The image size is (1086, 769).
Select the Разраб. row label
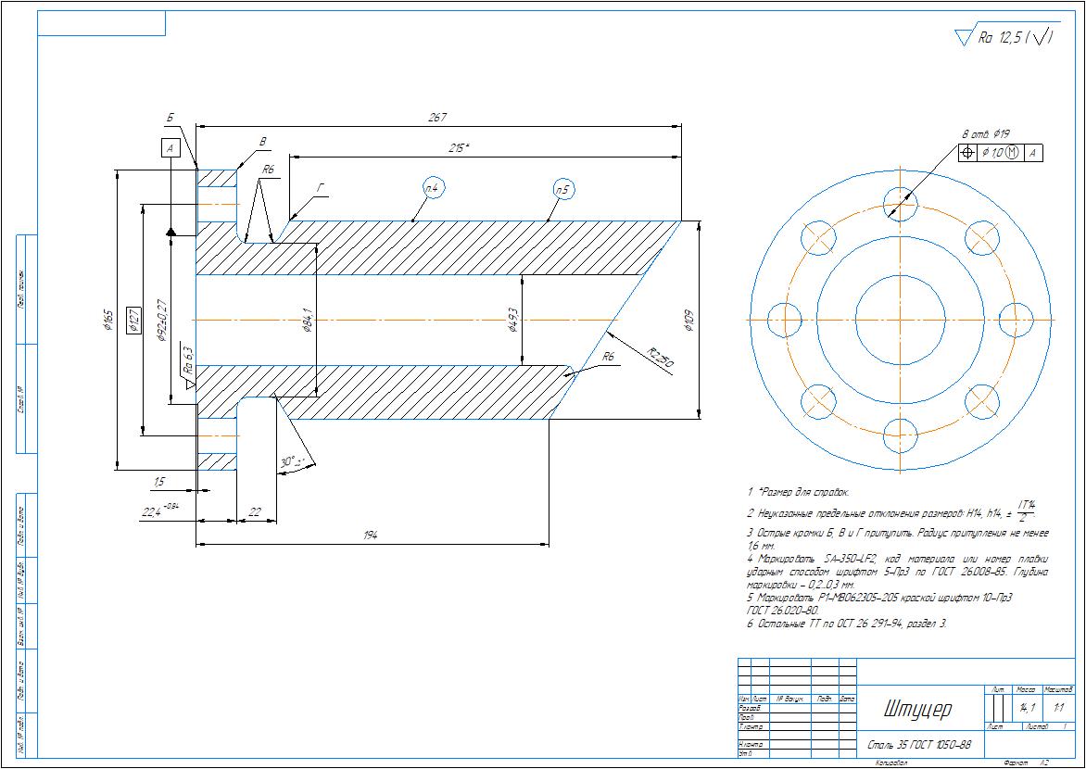coord(750,709)
